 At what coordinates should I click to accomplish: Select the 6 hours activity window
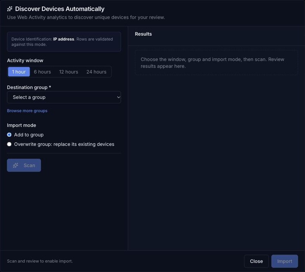[42, 72]
